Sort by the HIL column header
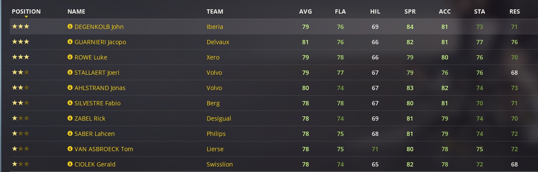Viewport: 538px width, 172px height. (375, 11)
